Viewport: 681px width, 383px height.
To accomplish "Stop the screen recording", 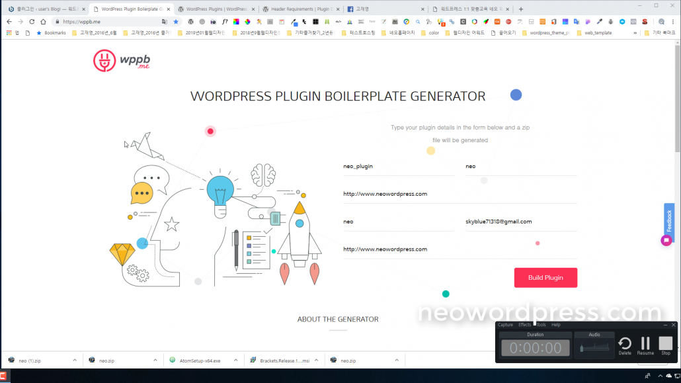I will point(666,344).
